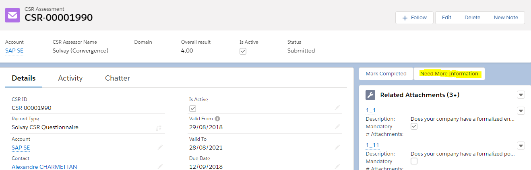
Task: Click the purple CSR Assessment envelope icon
Action: pyautogui.click(x=12, y=15)
